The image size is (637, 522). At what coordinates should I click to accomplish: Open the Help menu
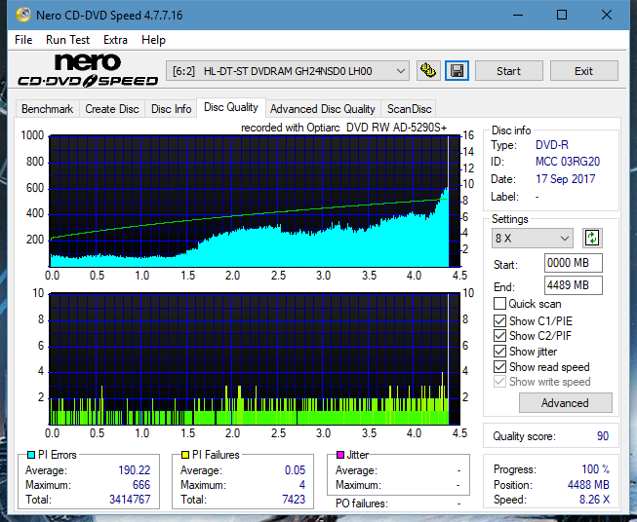point(153,40)
